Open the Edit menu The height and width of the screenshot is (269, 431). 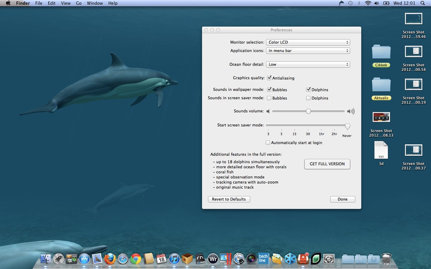point(52,3)
